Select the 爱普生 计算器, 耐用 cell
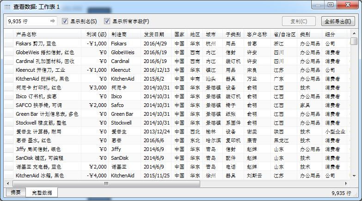This screenshot has height=201, width=362. pos(47,132)
